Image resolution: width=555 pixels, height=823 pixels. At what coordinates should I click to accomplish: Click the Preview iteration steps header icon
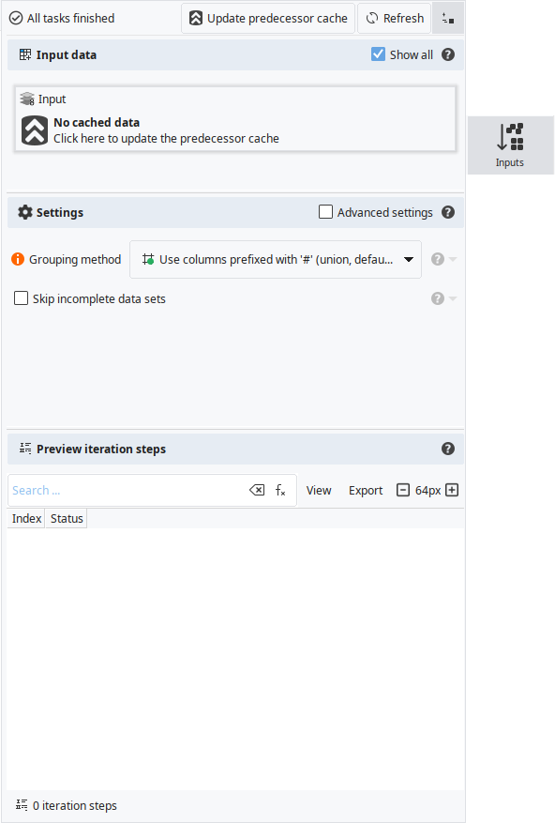click(x=25, y=449)
